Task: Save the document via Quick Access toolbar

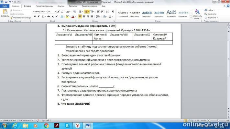Action: (x=6, y=2)
